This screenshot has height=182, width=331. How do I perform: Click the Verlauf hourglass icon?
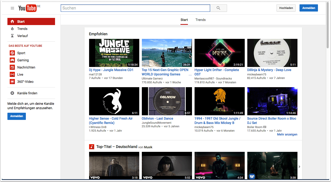click(12, 36)
